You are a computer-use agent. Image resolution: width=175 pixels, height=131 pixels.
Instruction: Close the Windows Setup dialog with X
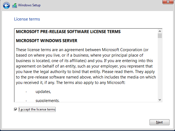[x=168, y=2]
